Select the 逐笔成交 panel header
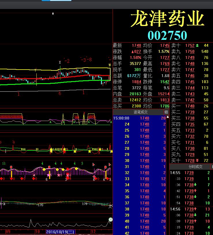The width and height of the screenshot is (213, 235). point(140,112)
